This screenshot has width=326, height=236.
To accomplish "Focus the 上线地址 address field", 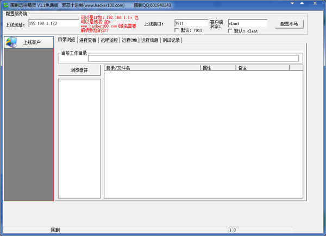I will point(53,23).
